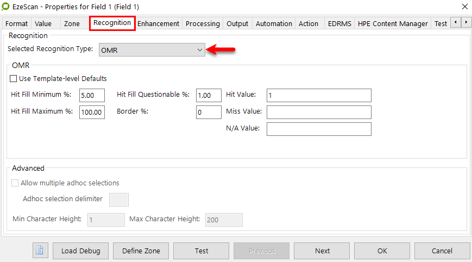472x262 pixels.
Task: Open the Selected Recognition Type dropdown
Action: tap(152, 50)
